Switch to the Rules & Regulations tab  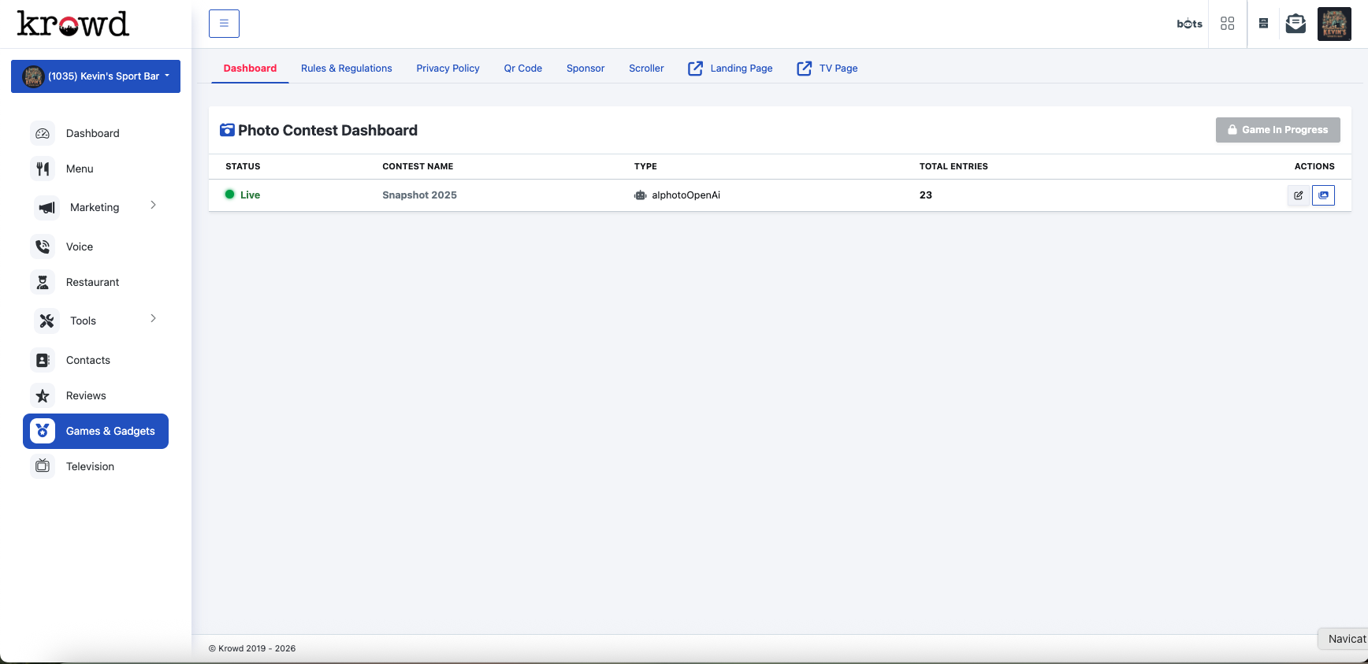coord(346,69)
